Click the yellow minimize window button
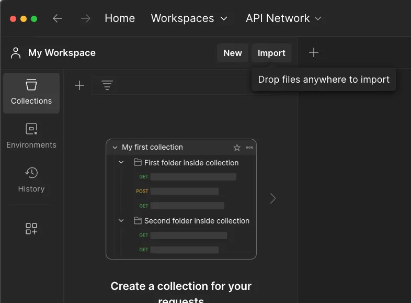Image resolution: width=411 pixels, height=303 pixels. [24, 19]
